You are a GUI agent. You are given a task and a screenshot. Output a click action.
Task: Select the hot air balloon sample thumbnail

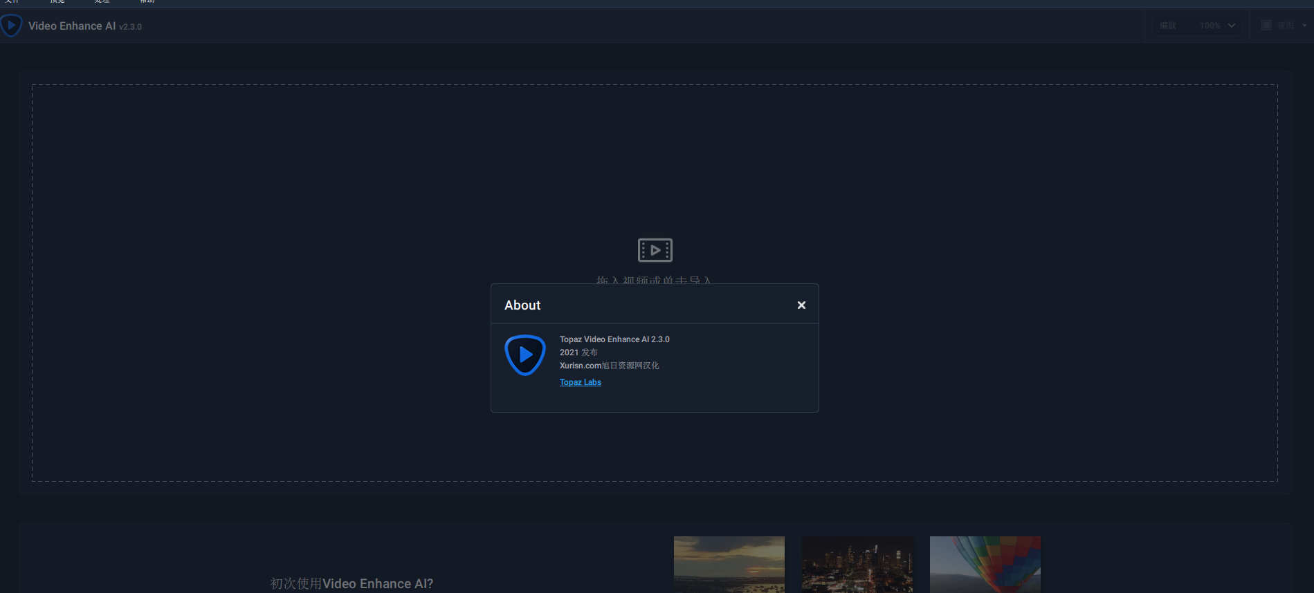coord(985,565)
